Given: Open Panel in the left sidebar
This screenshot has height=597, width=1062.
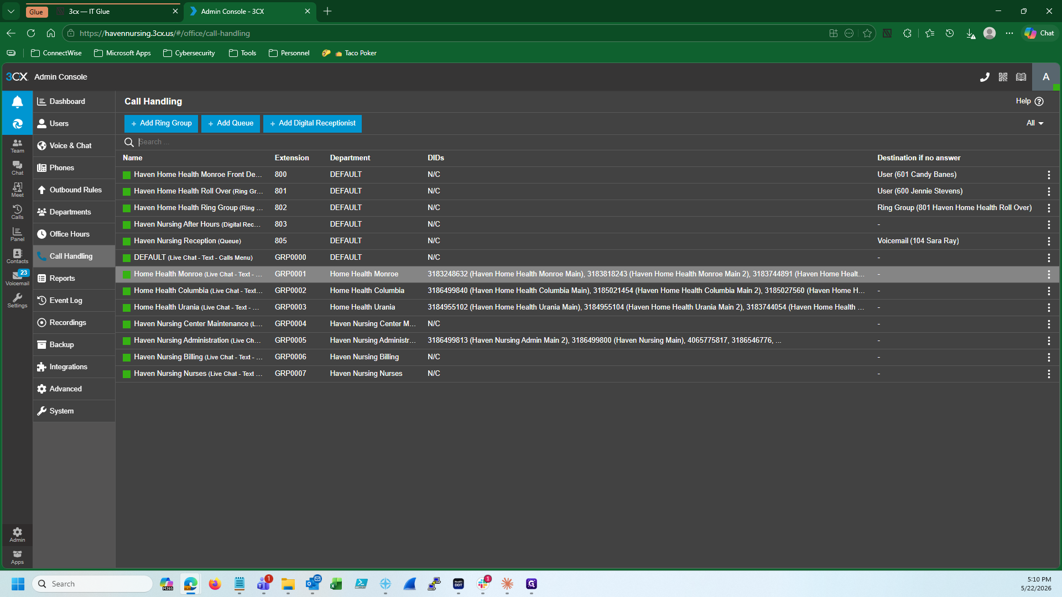Looking at the screenshot, I should pos(17,234).
